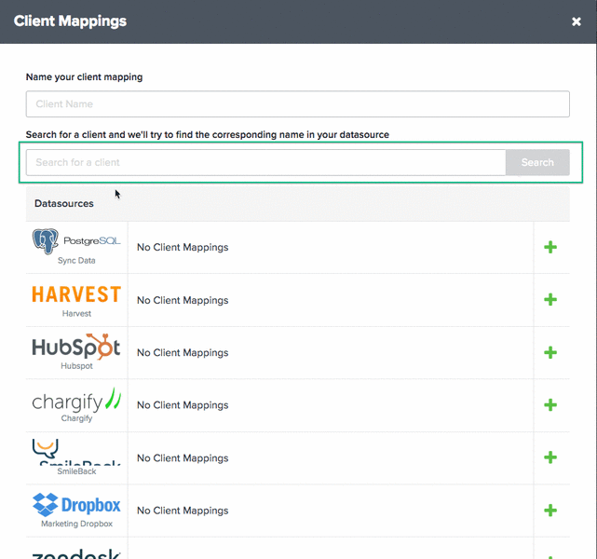Click the Marketing Dropbox label
Viewport: 597px width, 559px height.
point(76,524)
